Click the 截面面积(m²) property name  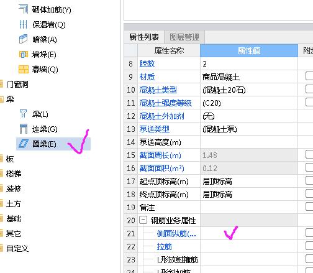[x=161, y=169]
